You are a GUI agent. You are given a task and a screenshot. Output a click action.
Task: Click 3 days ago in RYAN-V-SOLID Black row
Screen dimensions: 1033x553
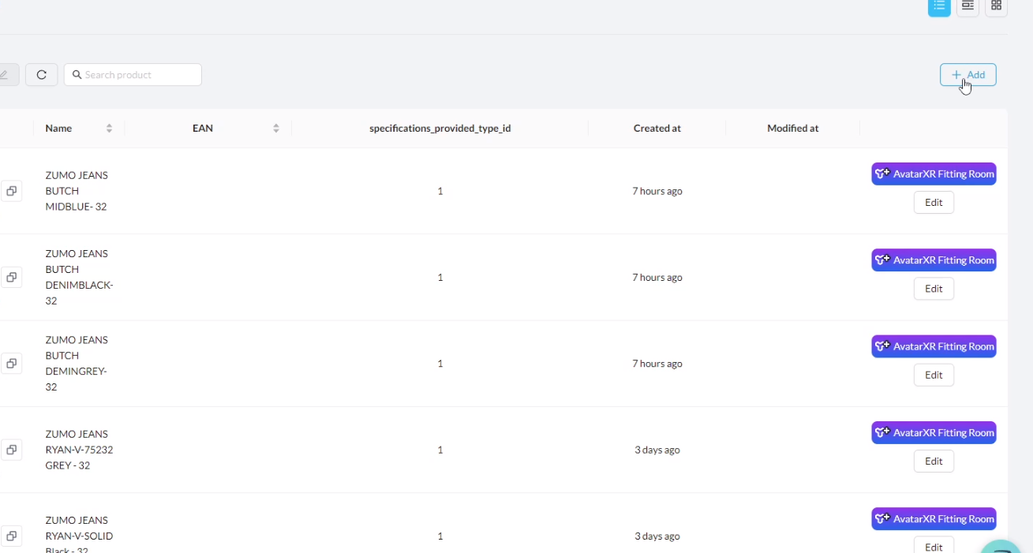(x=657, y=536)
